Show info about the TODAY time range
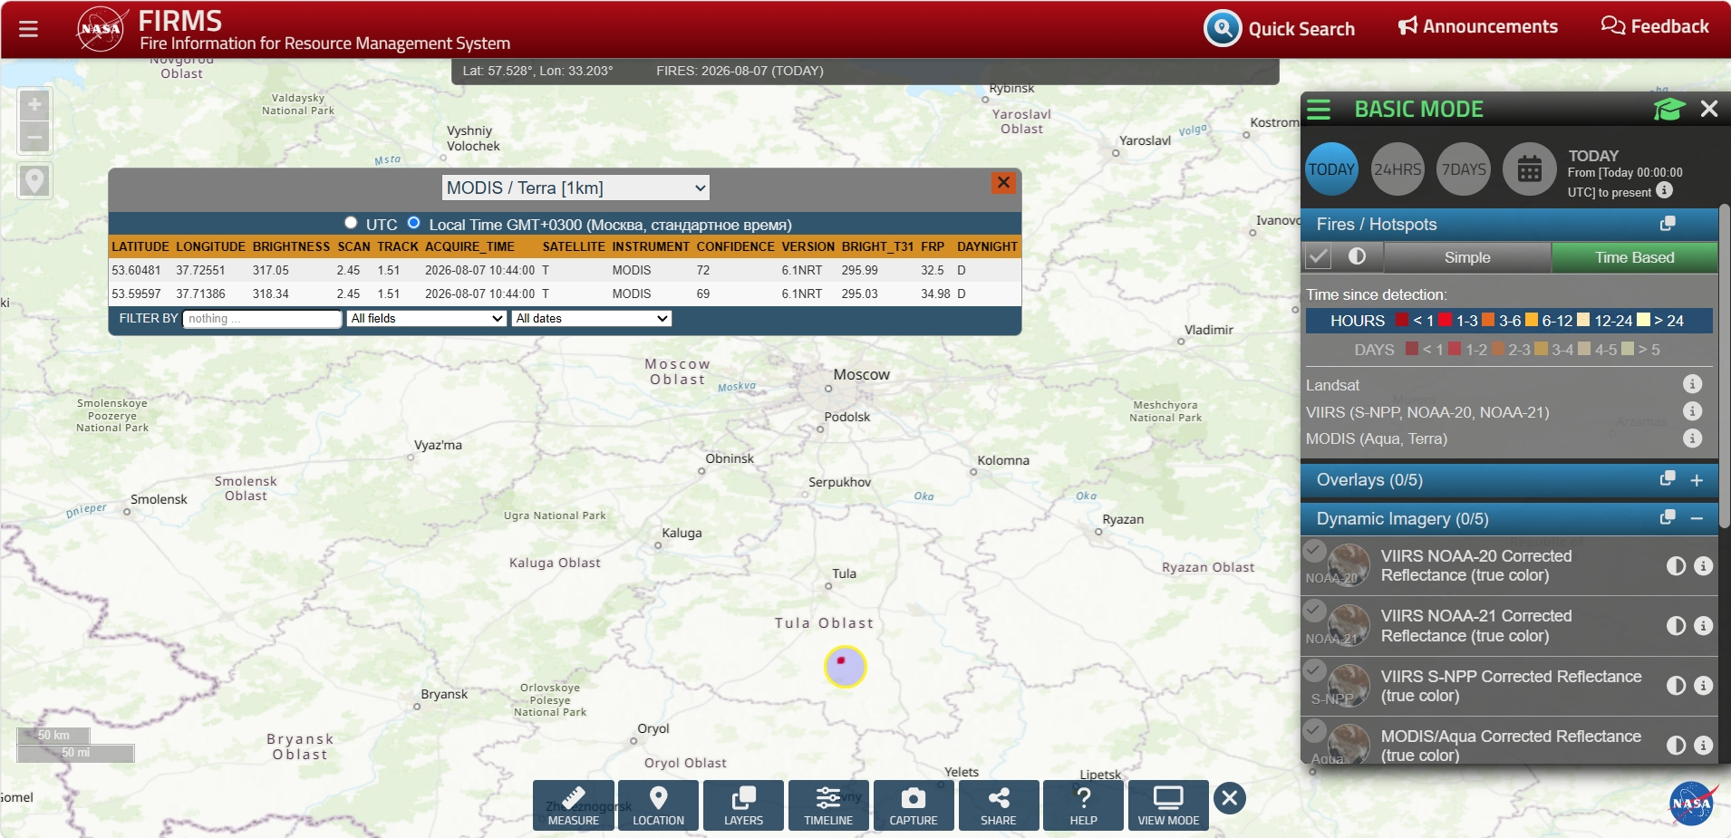Image resolution: width=1731 pixels, height=838 pixels. pyautogui.click(x=1665, y=190)
